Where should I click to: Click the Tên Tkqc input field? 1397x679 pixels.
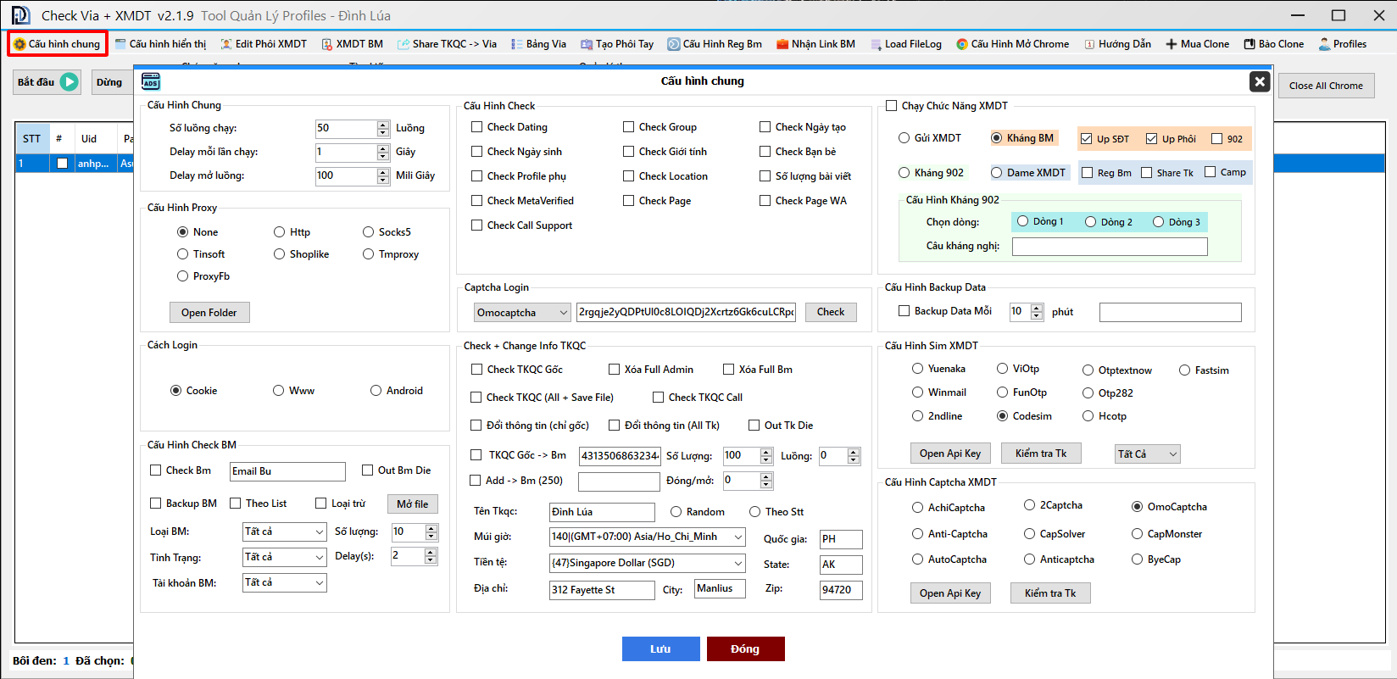pyautogui.click(x=602, y=512)
